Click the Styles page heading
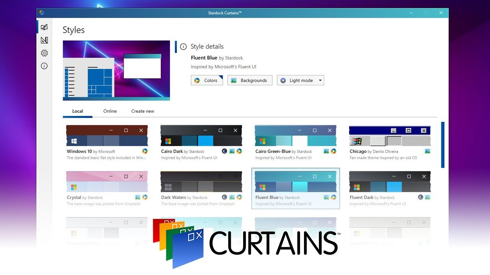Viewport: 490px width, 275px height. coord(73,30)
